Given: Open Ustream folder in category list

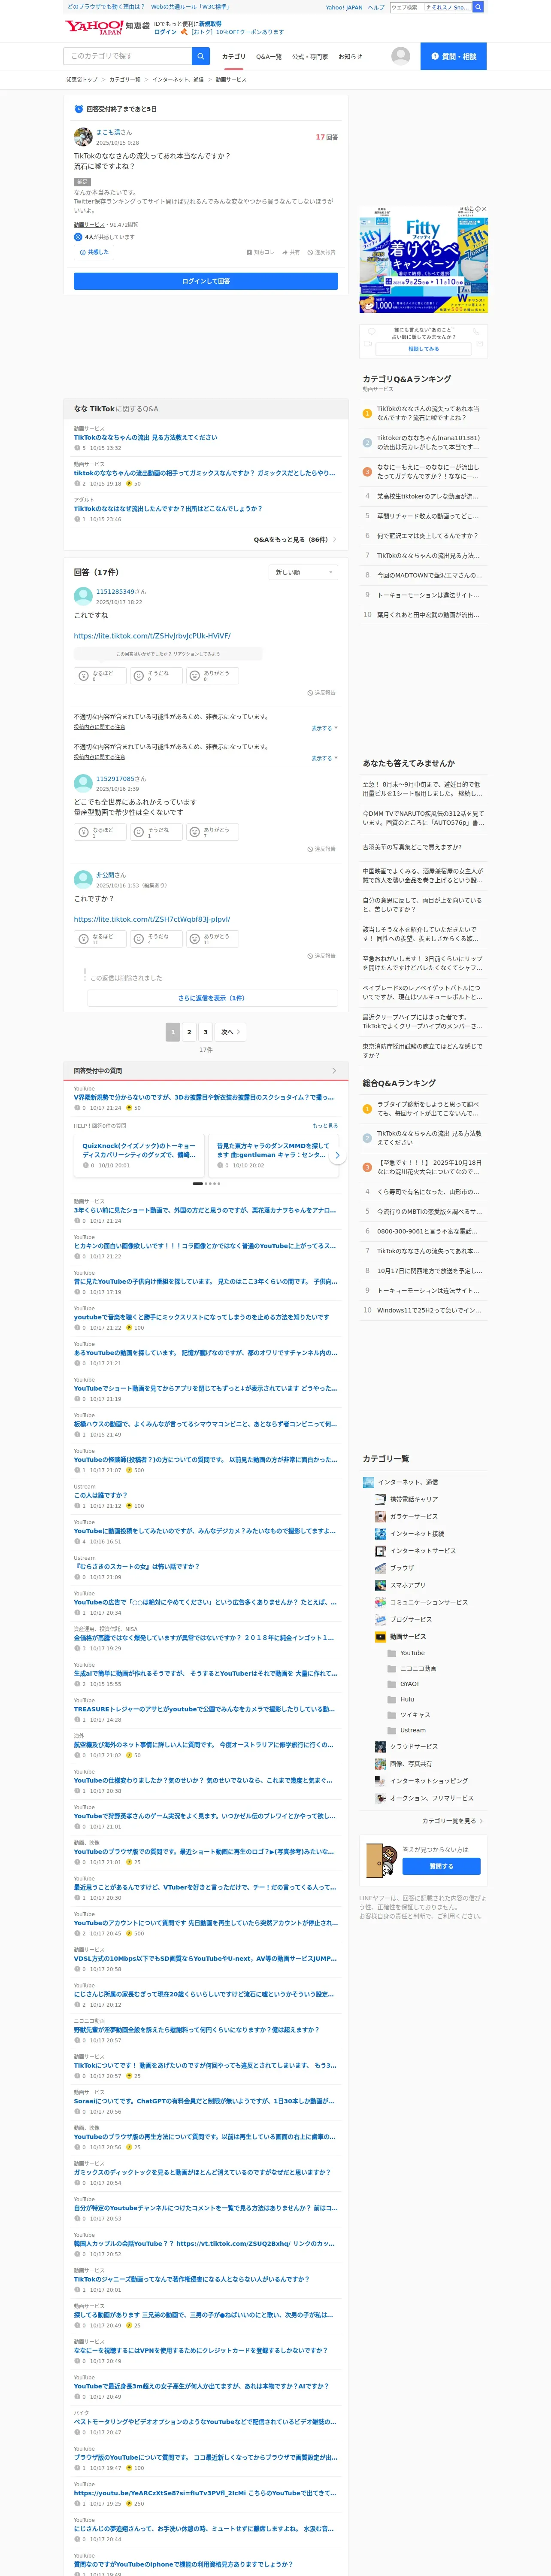Looking at the screenshot, I should pos(406,1730).
